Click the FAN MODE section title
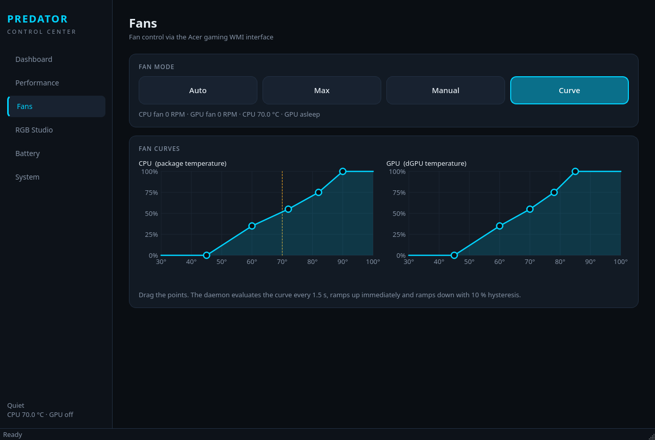This screenshot has height=440, width=655. [x=157, y=67]
